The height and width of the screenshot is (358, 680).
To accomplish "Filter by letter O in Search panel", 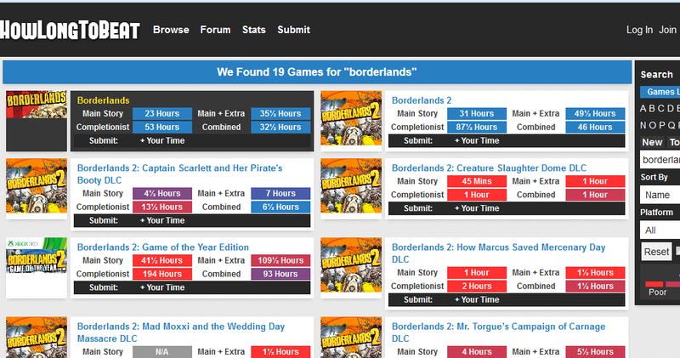I will [652, 125].
